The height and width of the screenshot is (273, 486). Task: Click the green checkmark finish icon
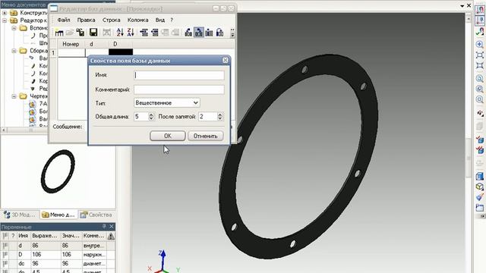[480, 31]
